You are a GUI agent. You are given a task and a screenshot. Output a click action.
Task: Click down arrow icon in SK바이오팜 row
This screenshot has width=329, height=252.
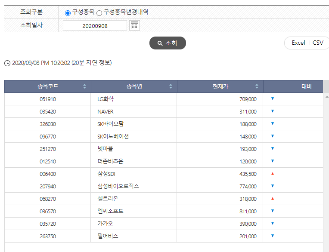point(273,123)
